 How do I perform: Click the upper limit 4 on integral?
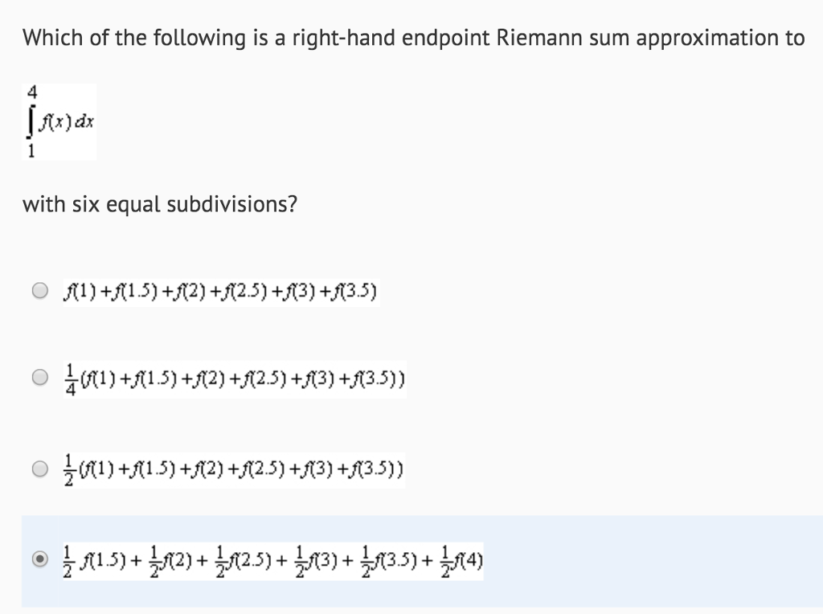[31, 93]
